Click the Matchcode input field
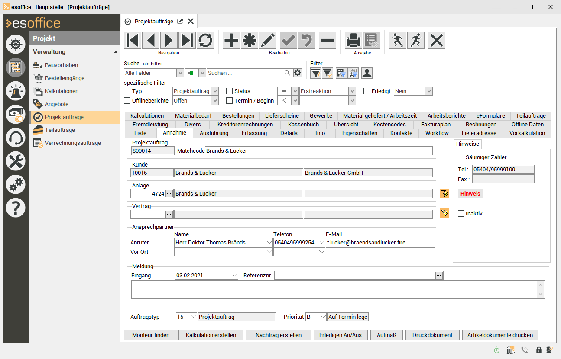 pyautogui.click(x=318, y=151)
